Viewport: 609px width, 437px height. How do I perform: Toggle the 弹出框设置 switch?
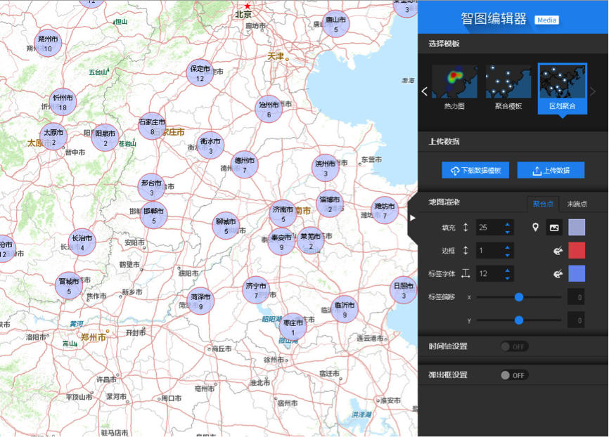coord(514,375)
